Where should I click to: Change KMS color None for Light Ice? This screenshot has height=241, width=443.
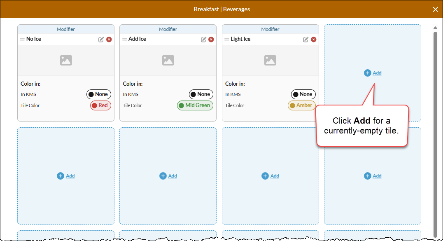[303, 94]
